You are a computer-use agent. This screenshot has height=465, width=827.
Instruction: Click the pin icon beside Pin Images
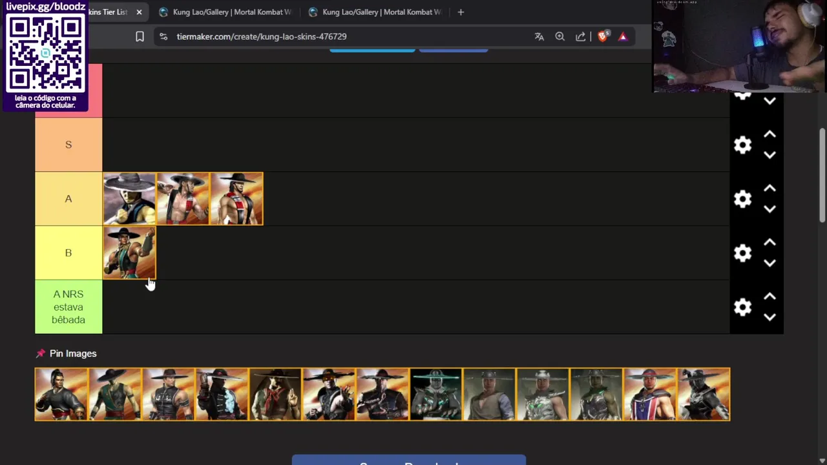point(41,353)
